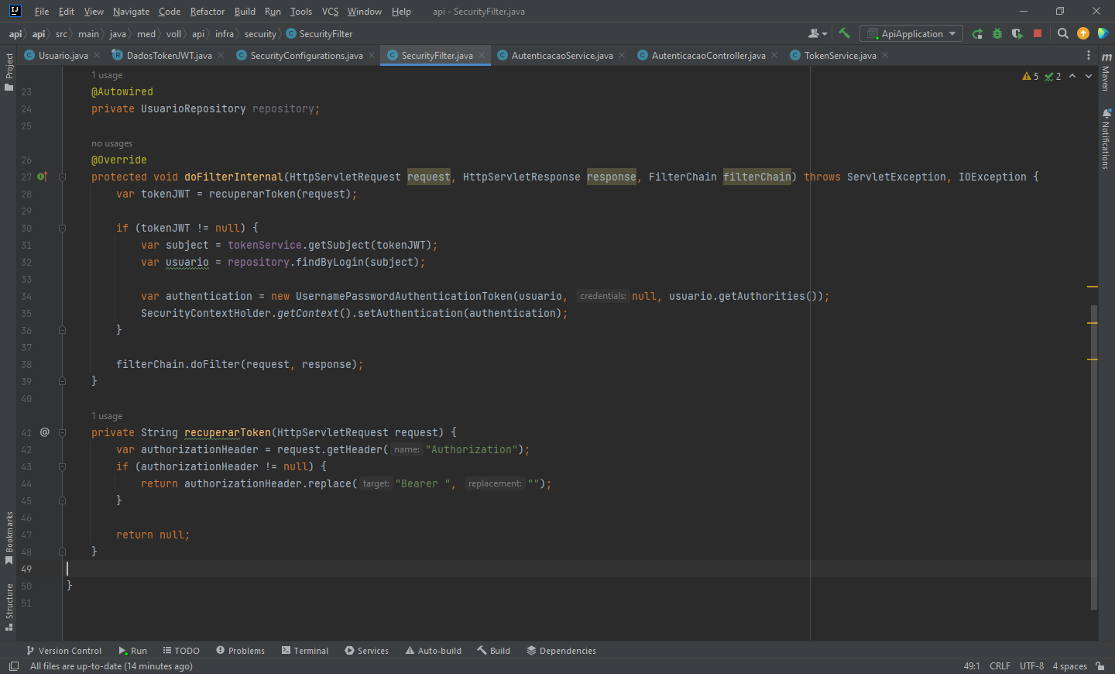Open the line separator CRLF selector

[x=1000, y=666]
